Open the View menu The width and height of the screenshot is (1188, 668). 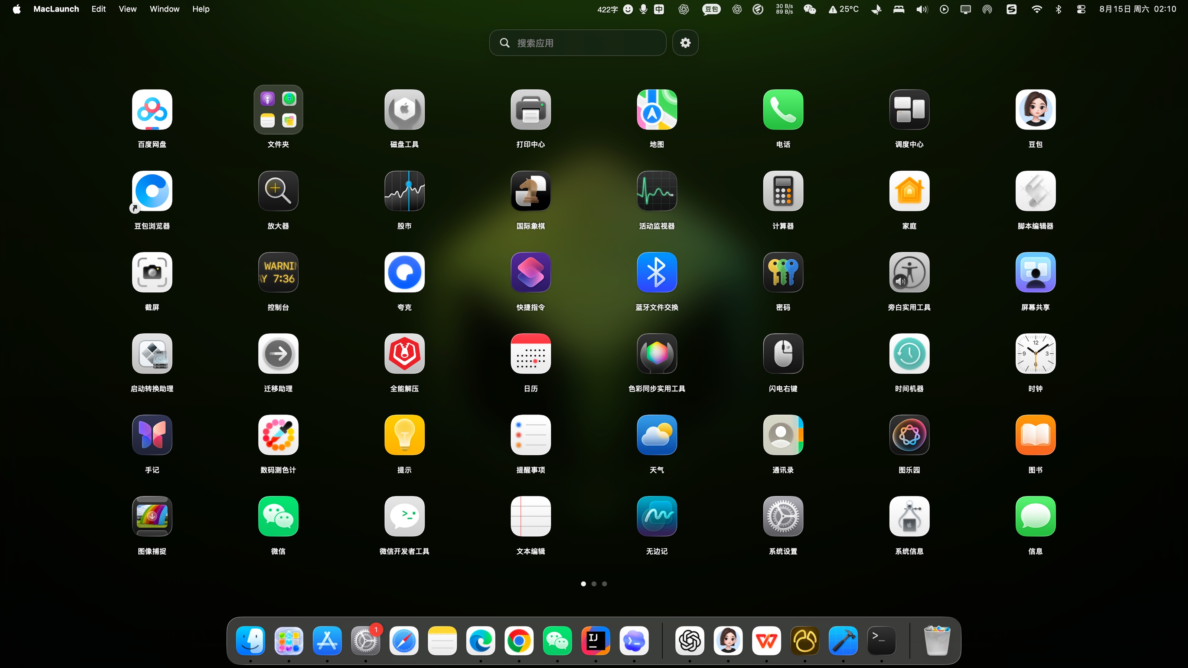pyautogui.click(x=128, y=9)
